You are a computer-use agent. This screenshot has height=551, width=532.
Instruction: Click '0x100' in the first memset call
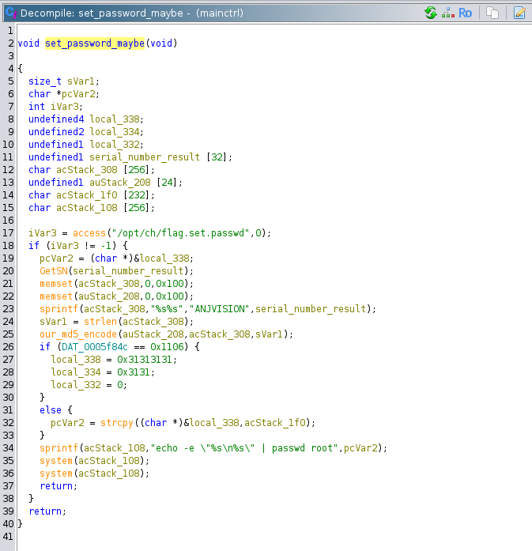click(170, 284)
